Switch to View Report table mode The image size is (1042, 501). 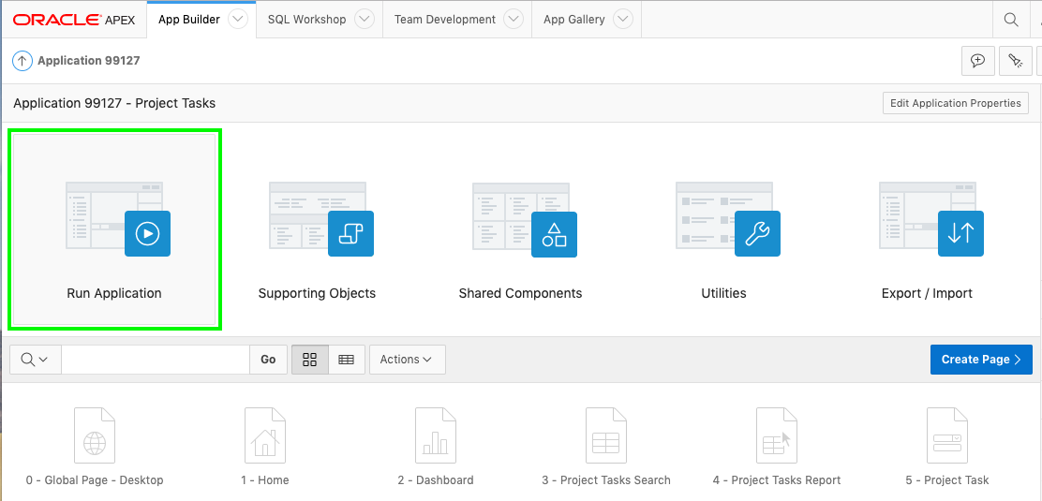pos(346,360)
